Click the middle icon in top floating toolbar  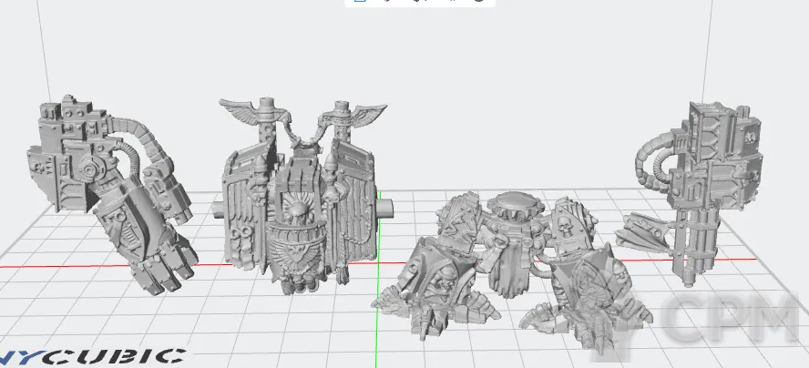[419, 2]
